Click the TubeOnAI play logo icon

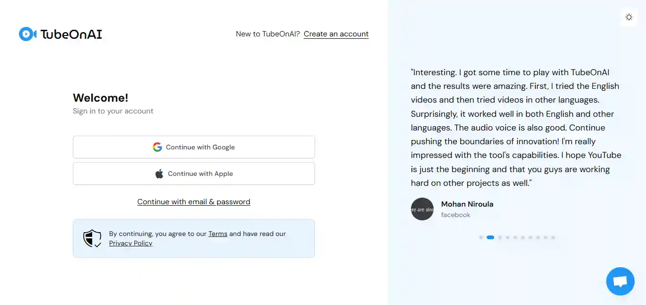27,34
